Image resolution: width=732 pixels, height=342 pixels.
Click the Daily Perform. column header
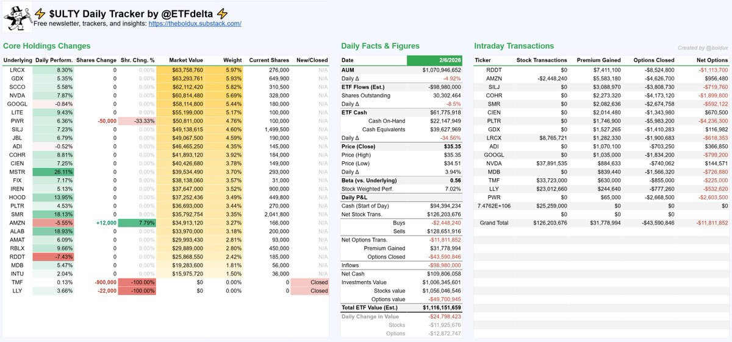click(54, 60)
